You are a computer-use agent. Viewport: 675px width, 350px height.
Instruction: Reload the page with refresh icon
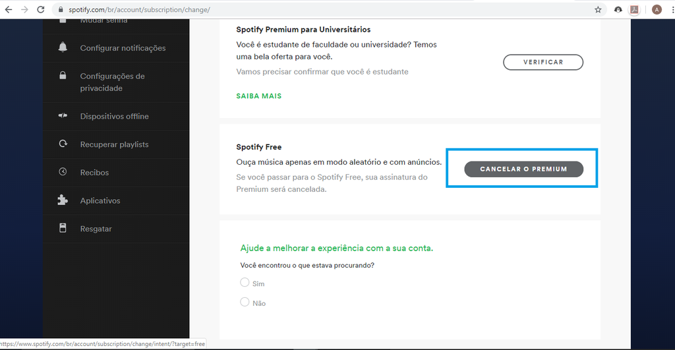tap(40, 9)
